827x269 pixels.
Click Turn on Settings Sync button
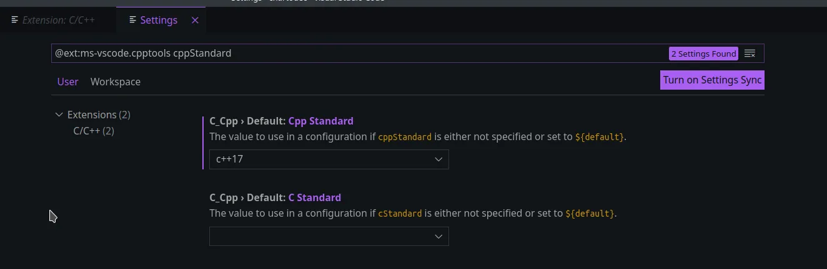click(712, 80)
